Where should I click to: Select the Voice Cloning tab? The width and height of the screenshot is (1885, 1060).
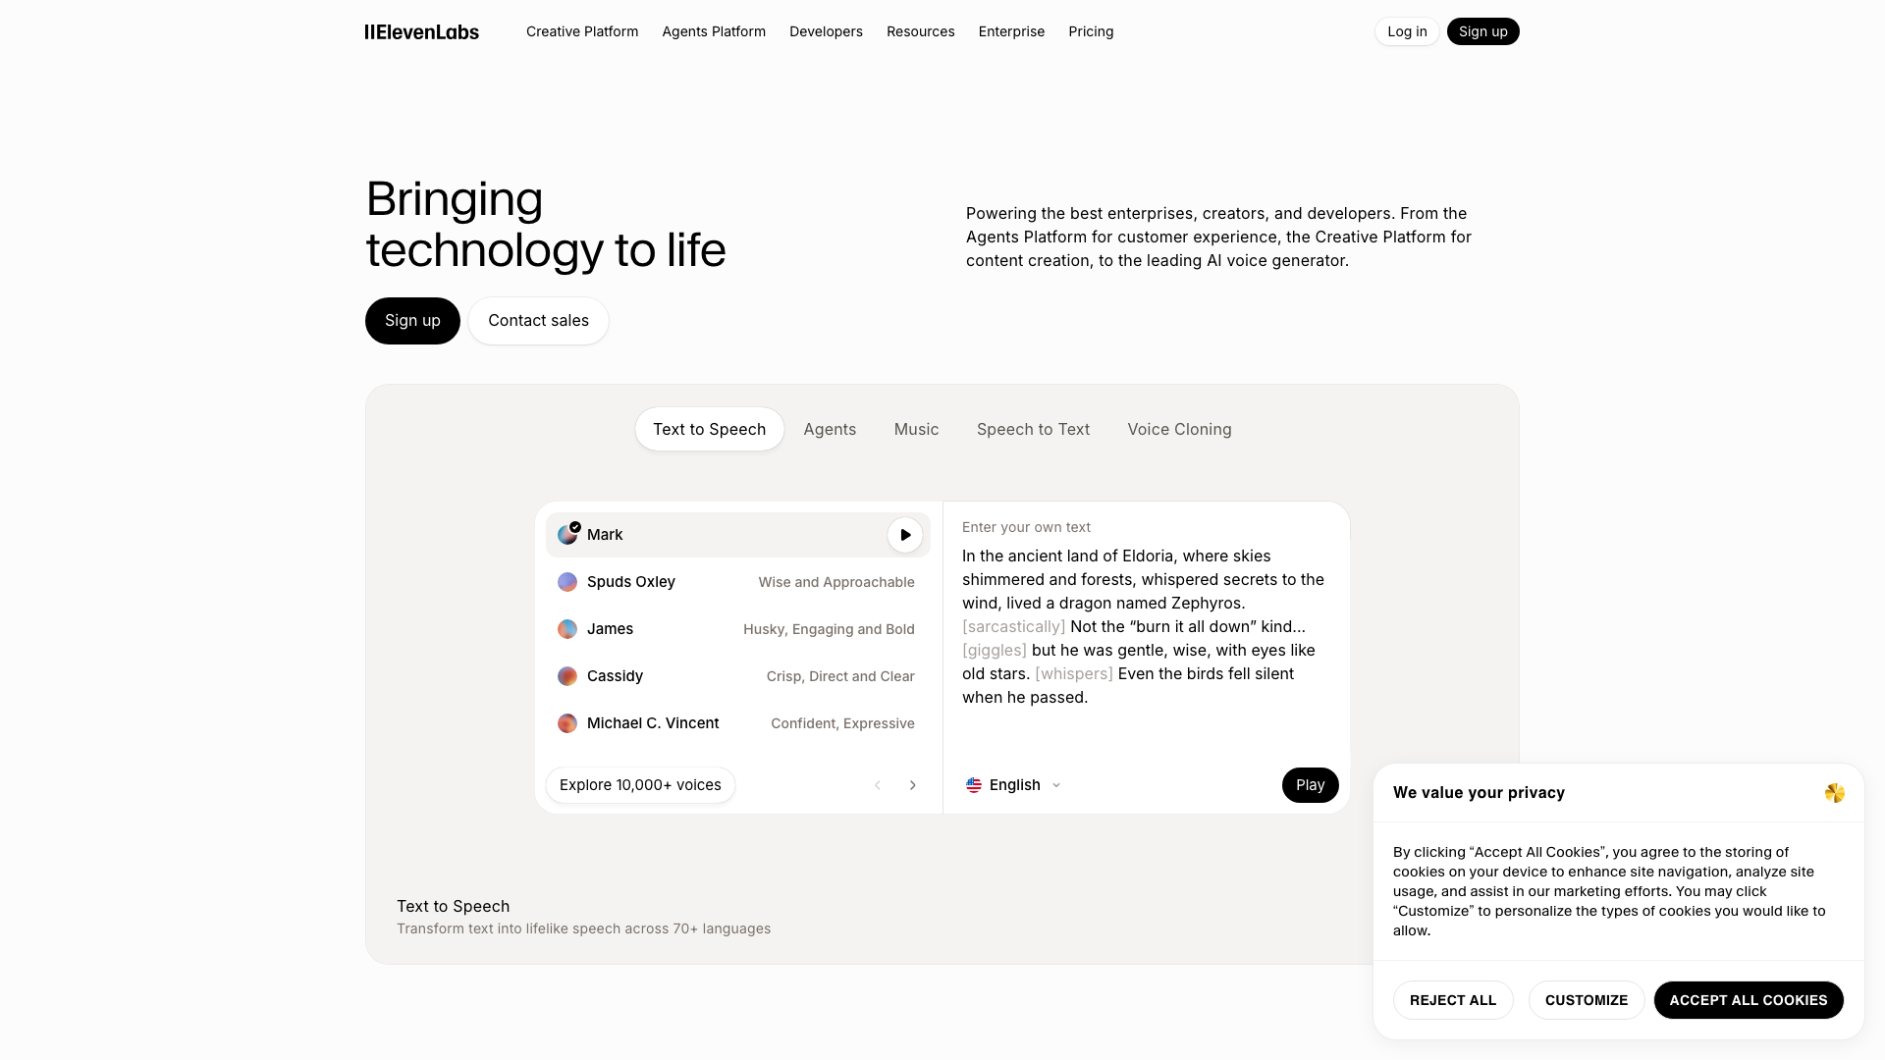coord(1179,429)
